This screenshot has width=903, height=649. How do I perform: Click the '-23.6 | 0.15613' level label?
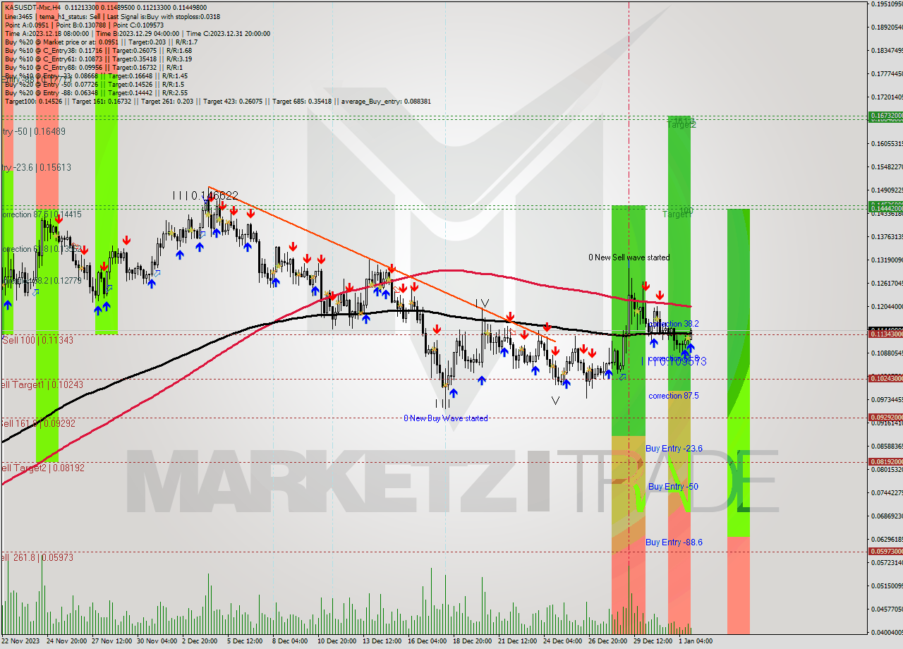[x=37, y=167]
